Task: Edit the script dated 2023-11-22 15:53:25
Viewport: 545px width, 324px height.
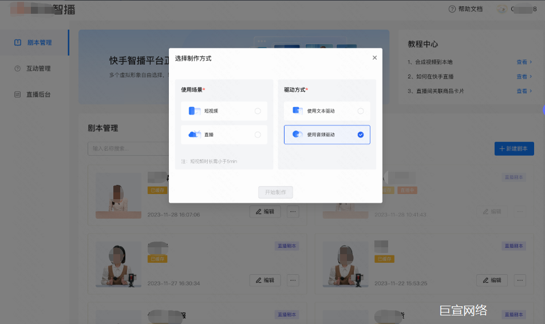Action: coord(492,280)
